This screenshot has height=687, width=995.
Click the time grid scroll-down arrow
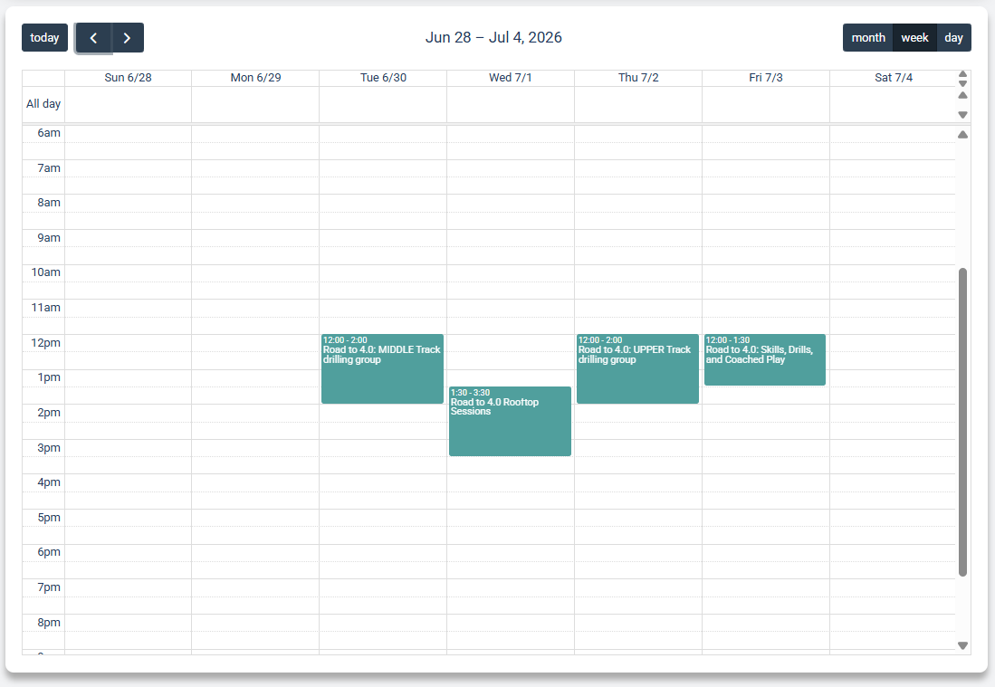962,645
